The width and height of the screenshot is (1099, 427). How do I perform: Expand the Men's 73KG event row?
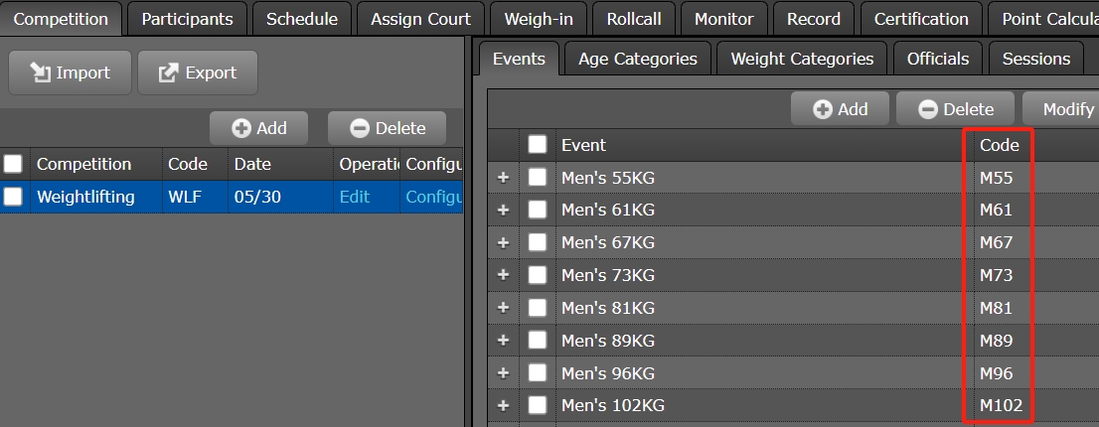click(503, 275)
